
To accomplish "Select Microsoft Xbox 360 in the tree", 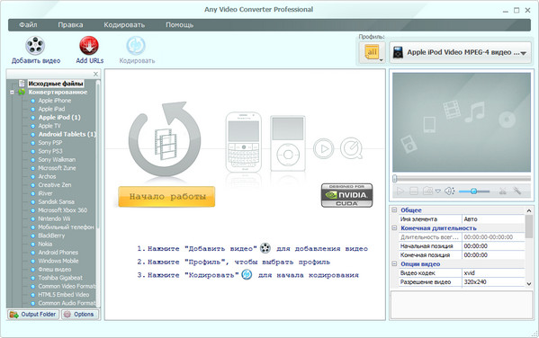I will 63,210.
